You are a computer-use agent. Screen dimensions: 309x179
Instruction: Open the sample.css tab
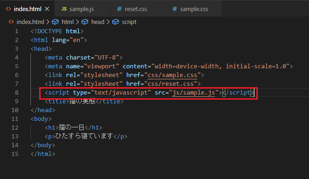[x=194, y=9]
